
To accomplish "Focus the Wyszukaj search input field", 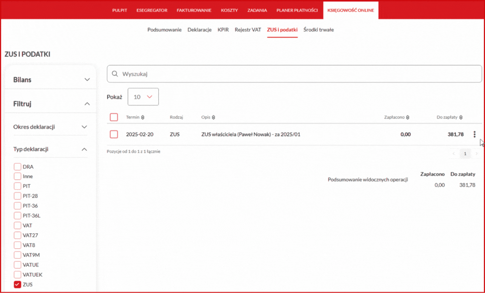I will click(294, 74).
